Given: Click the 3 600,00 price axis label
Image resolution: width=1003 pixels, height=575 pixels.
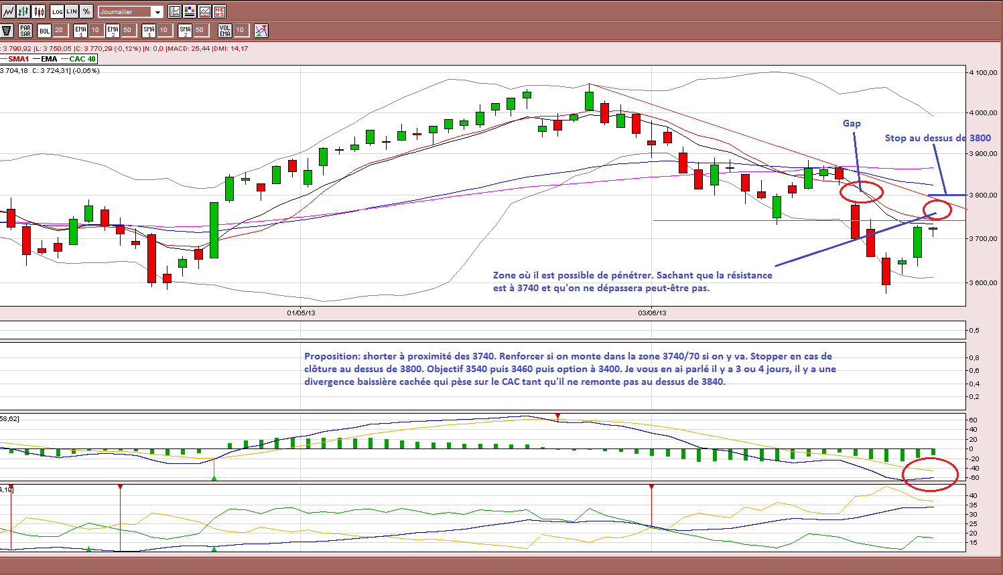Looking at the screenshot, I should pyautogui.click(x=983, y=282).
